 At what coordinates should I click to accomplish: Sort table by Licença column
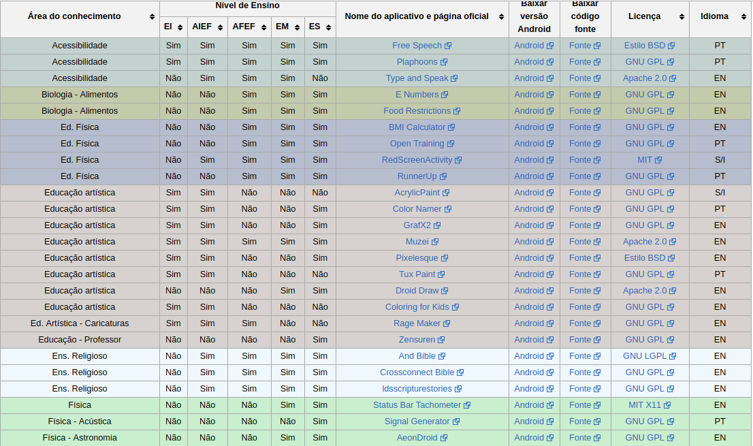(682, 17)
